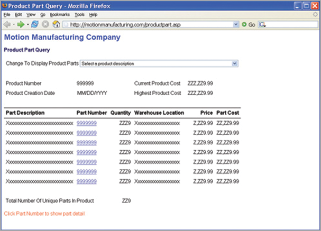The image size is (321, 231).
Task: Click the 'Price' column header
Action: pyautogui.click(x=207, y=113)
